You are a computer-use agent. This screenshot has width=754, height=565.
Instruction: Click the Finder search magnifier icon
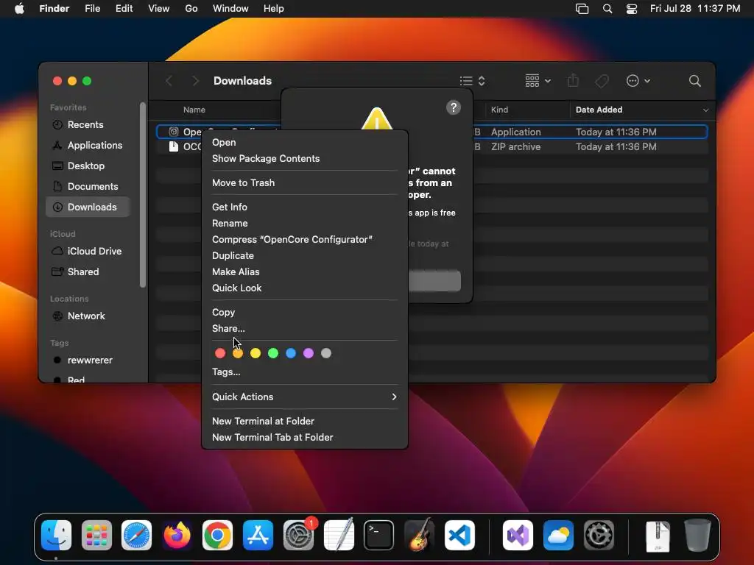coord(694,81)
